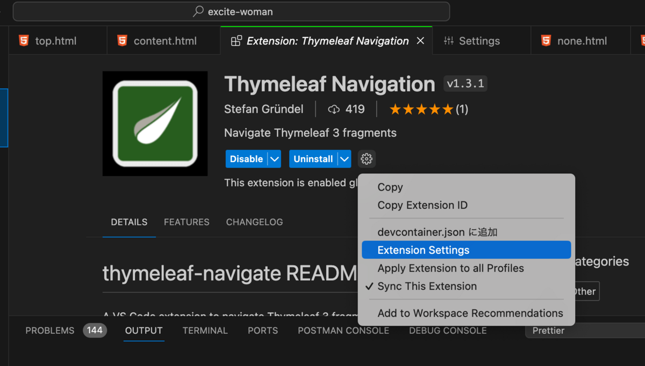Click the 'Navigate Thymeleaf 3 fragments' description
The image size is (645, 366).
(x=310, y=133)
